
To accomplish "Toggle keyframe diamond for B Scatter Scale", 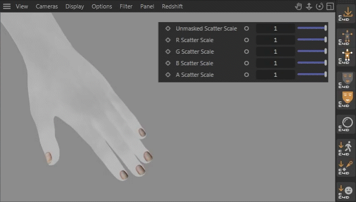I will click(x=168, y=63).
